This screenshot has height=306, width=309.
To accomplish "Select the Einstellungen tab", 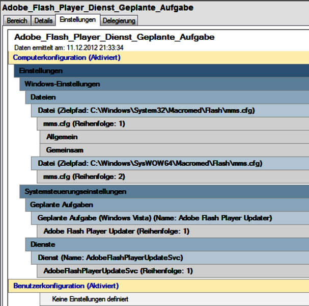I will (78, 20).
